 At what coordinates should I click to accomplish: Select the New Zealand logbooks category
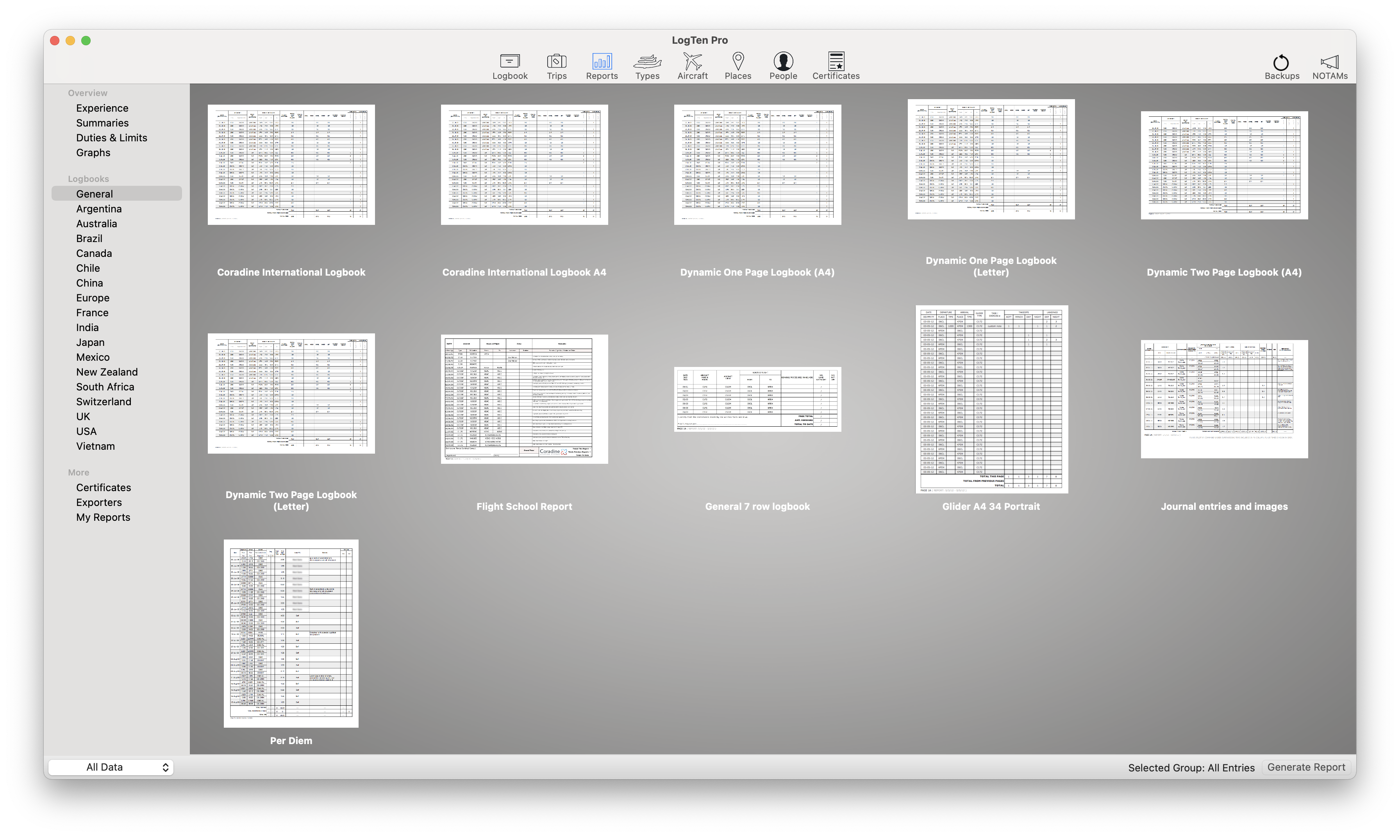point(107,372)
